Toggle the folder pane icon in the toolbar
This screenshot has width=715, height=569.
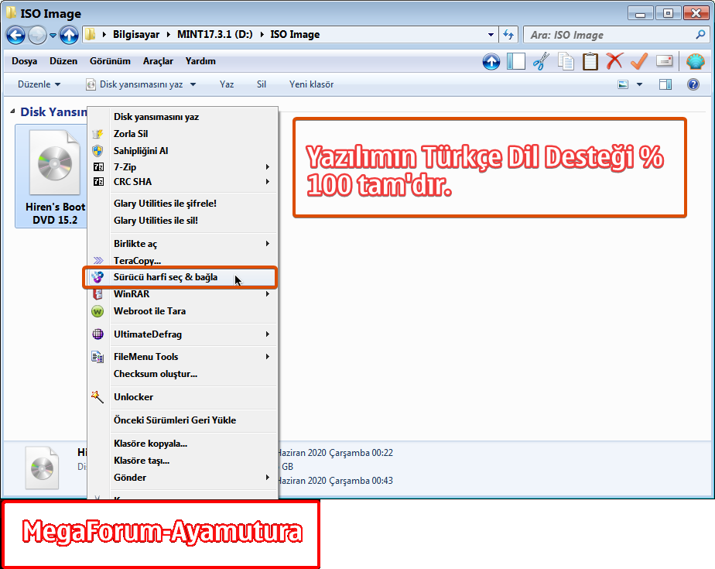pyautogui.click(x=515, y=62)
